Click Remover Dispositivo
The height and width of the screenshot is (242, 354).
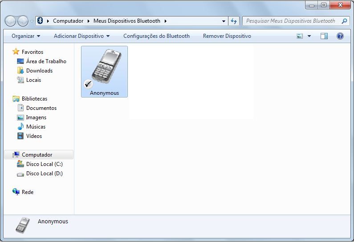coord(227,36)
